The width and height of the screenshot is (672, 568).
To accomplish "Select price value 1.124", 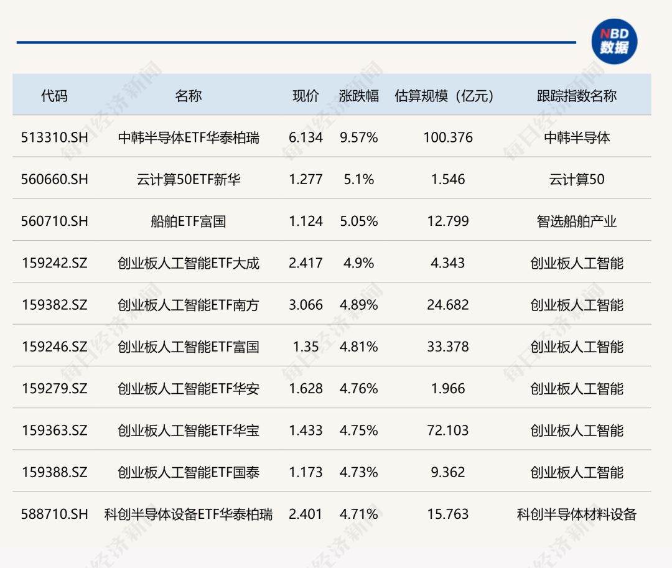I will coord(306,221).
